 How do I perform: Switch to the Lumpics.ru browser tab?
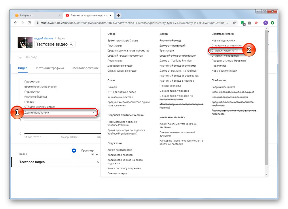[38, 16]
